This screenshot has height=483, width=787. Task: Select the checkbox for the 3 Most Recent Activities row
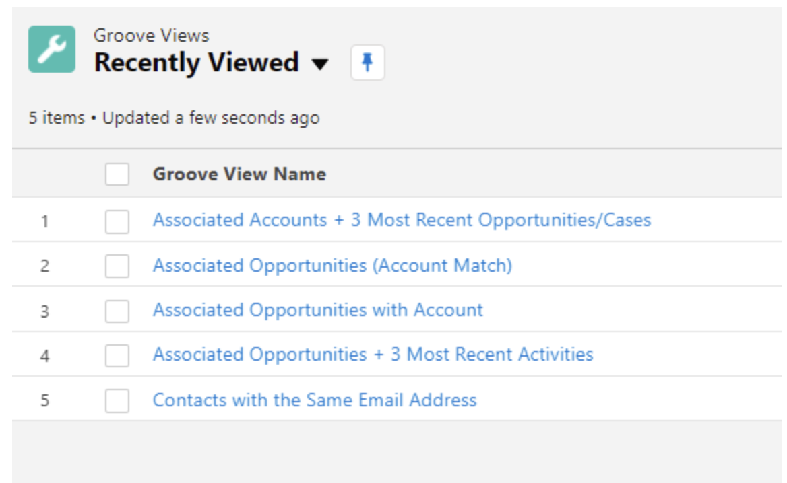[x=117, y=355]
